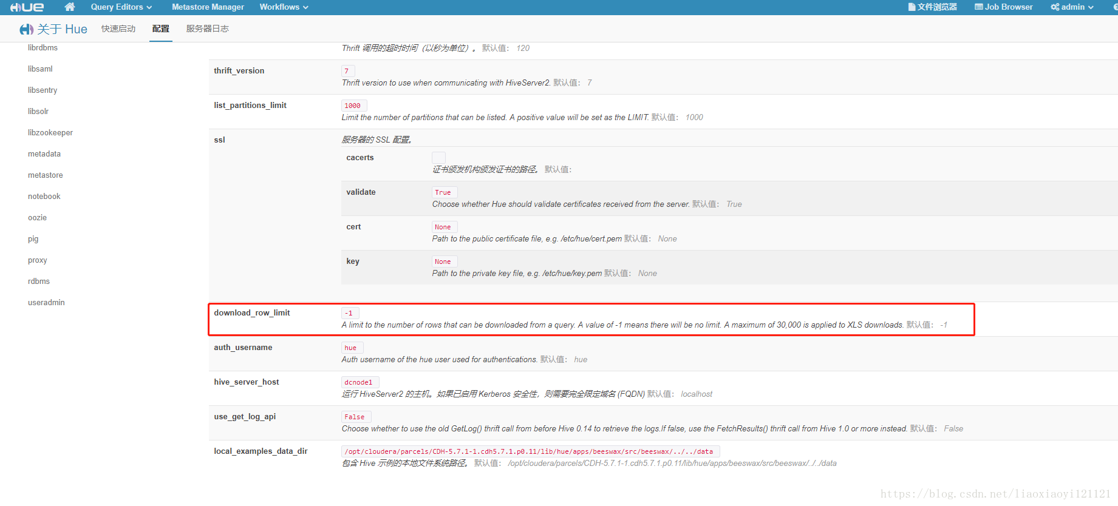Image resolution: width=1118 pixels, height=506 pixels.
Task: Click the list_partitions_limit setting name
Action: tap(250, 105)
